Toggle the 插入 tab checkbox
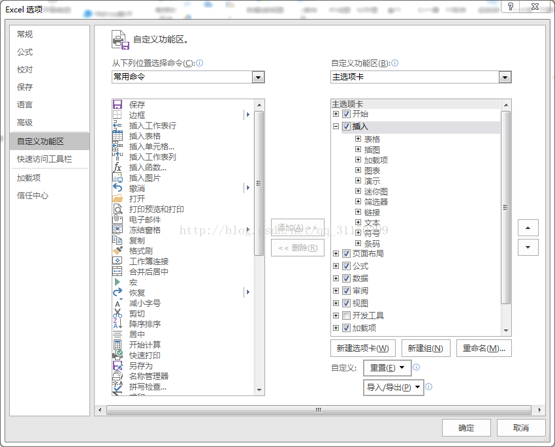Viewport: 555px width, 447px height. (347, 126)
